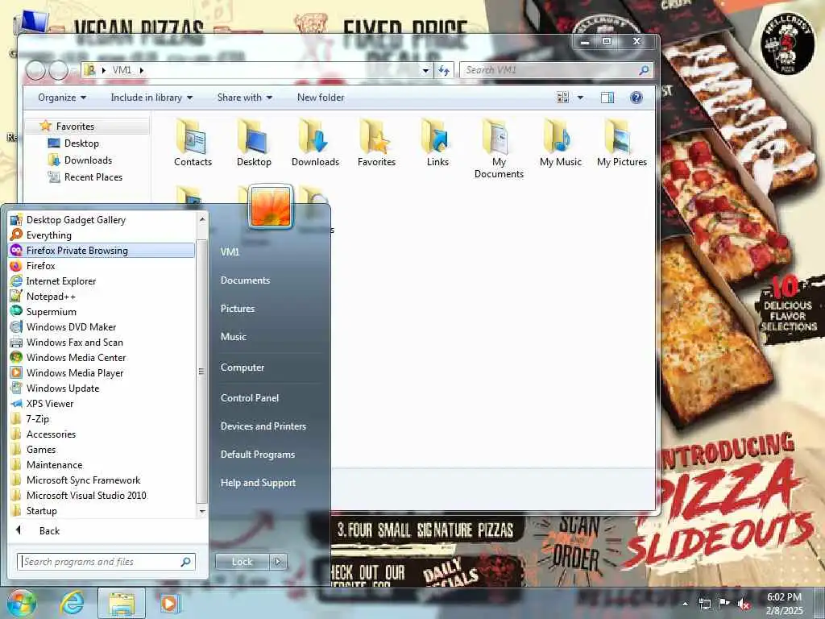Open Documents from Start menu right pane
This screenshot has width=825, height=619.
(245, 280)
